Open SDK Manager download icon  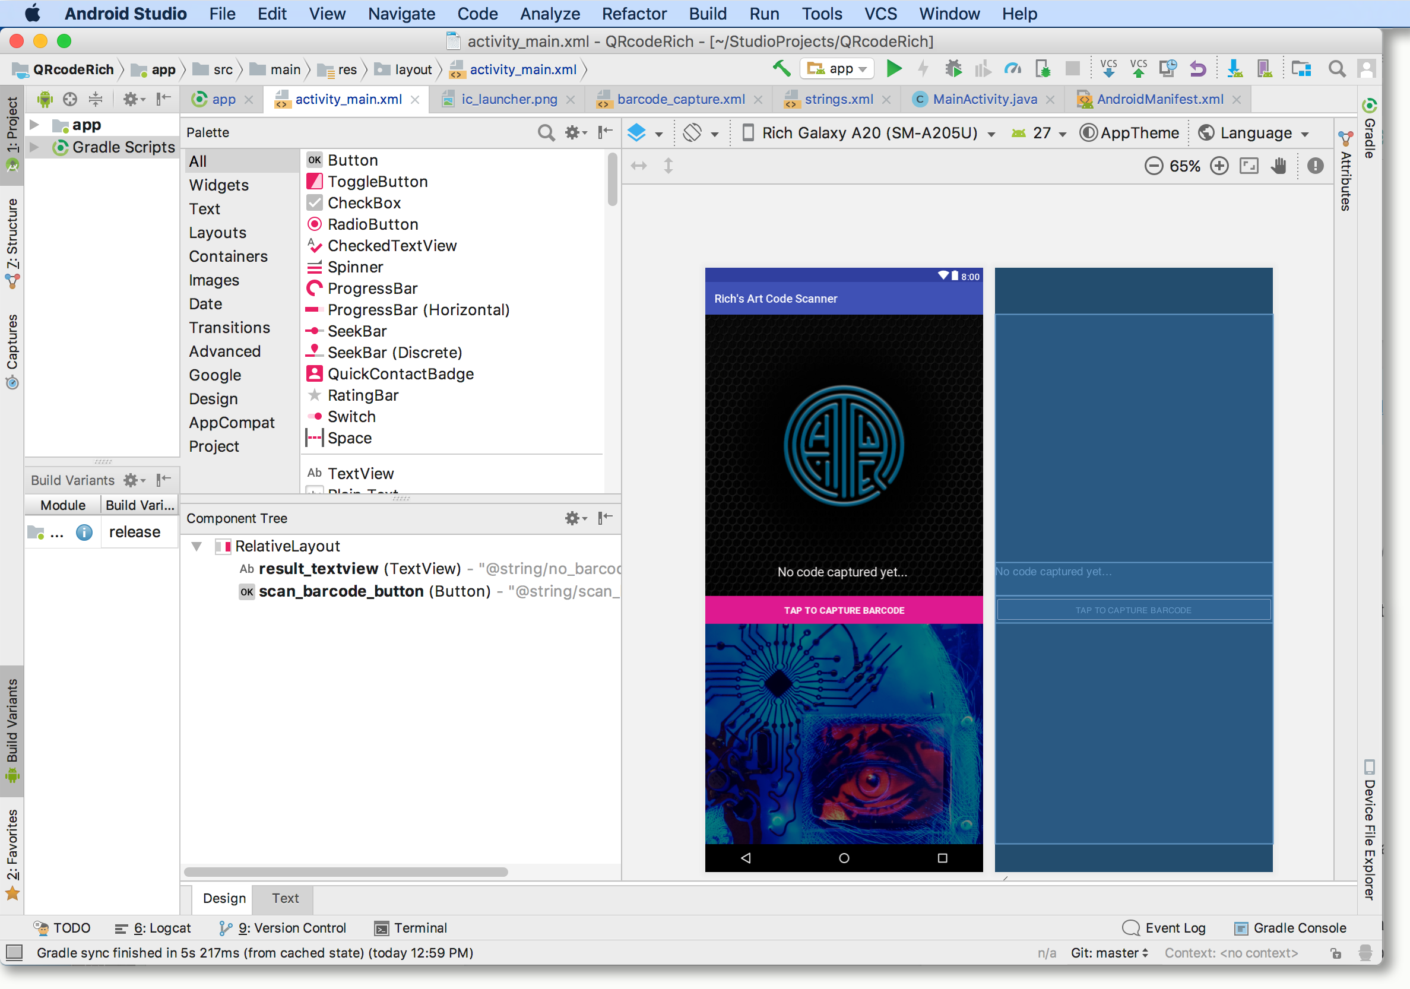[1234, 69]
